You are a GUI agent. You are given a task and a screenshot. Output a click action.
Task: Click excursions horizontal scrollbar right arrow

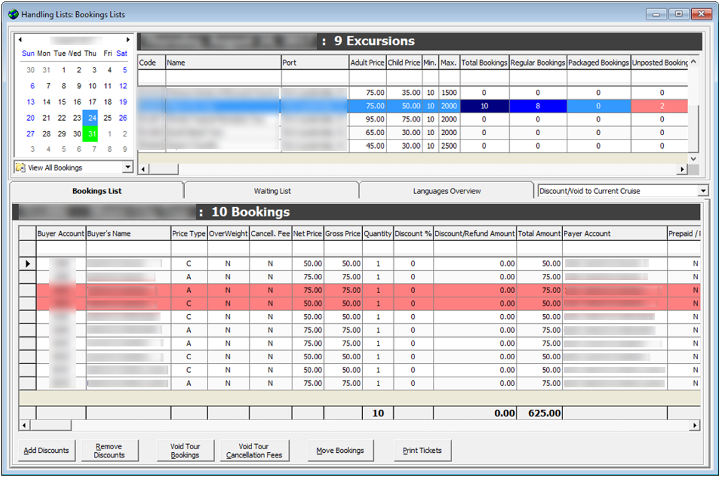point(682,169)
